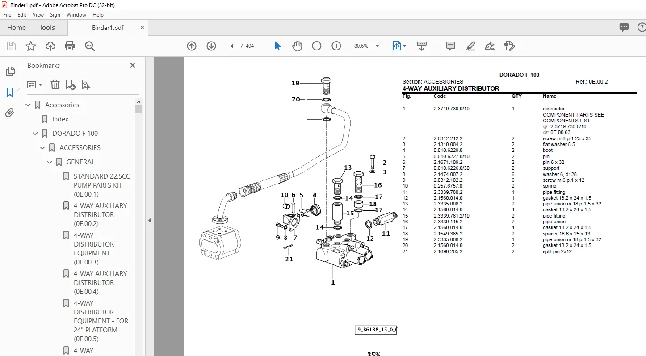646x356 pixels.
Task: Delete the selected bookmark
Action: pos(55,84)
